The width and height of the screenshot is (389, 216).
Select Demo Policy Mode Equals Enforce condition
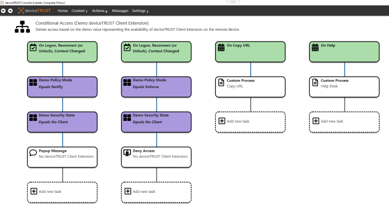pos(156,87)
